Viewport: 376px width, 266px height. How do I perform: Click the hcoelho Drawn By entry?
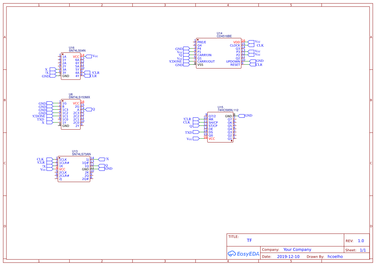(x=335, y=256)
